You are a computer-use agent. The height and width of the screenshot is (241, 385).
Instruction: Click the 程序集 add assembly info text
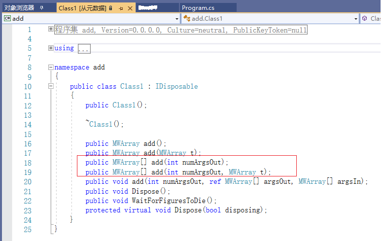(x=181, y=30)
